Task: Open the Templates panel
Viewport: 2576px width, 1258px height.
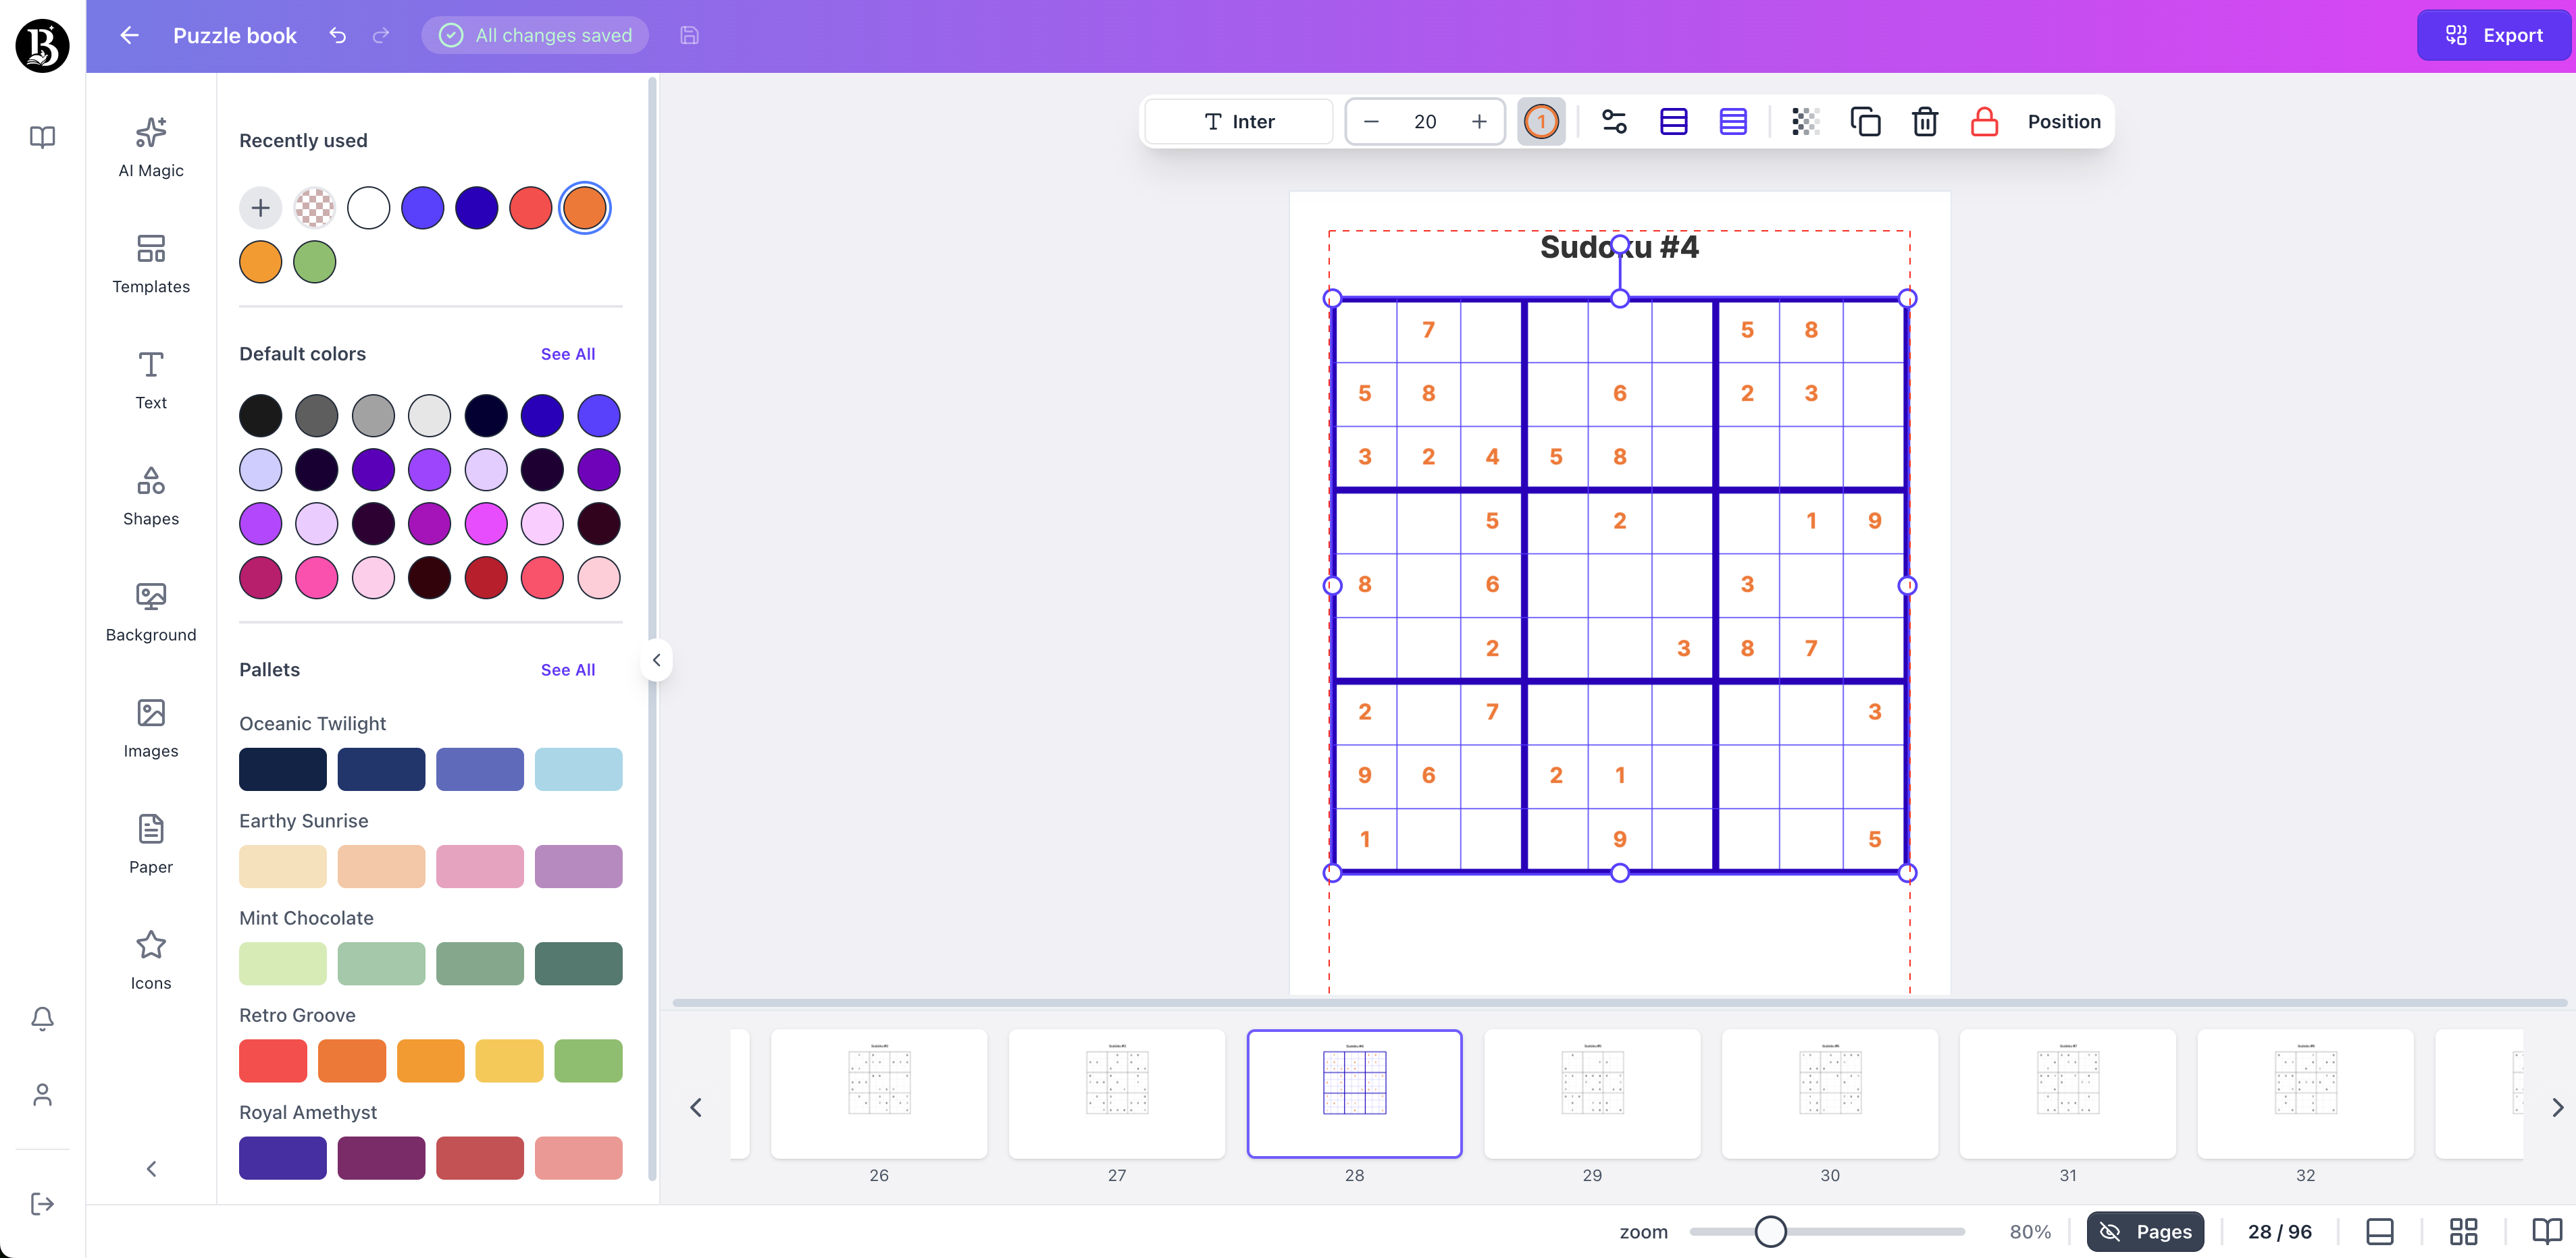Action: tap(150, 263)
